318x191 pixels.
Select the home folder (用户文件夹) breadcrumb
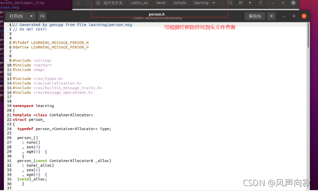click(x=110, y=3)
